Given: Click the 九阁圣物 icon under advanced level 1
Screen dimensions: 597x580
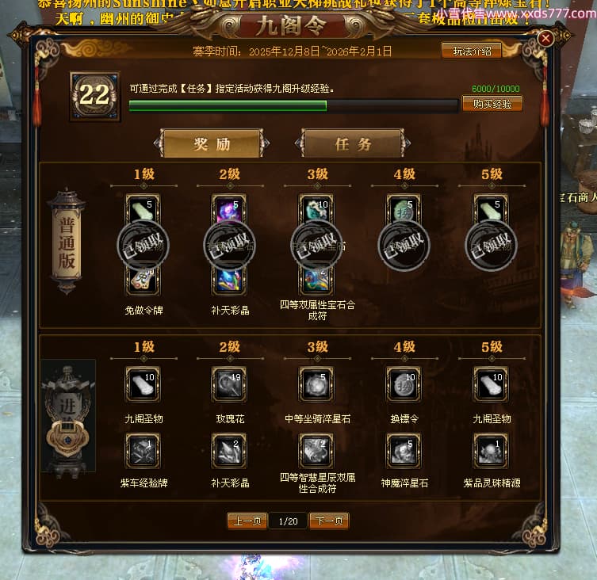Looking at the screenshot, I should (143, 384).
